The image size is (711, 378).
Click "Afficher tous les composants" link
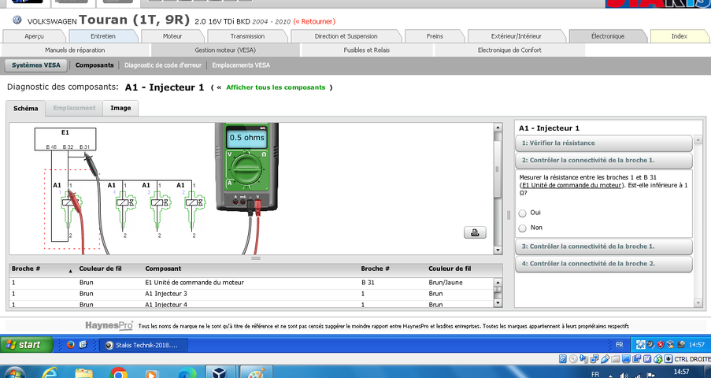click(x=276, y=87)
